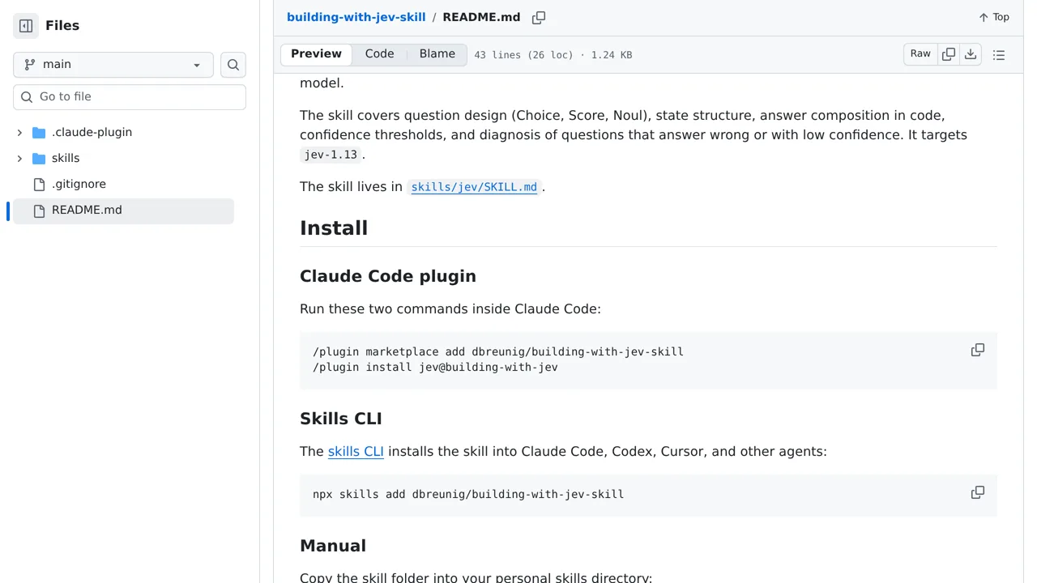
Task: Click the Raw button
Action: pos(920,54)
